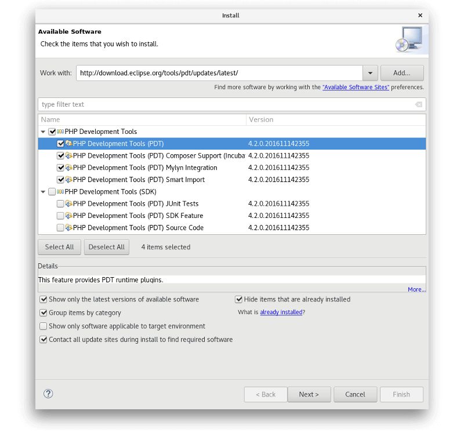Click the plugin icon beside PDT Smart Import

click(x=68, y=179)
